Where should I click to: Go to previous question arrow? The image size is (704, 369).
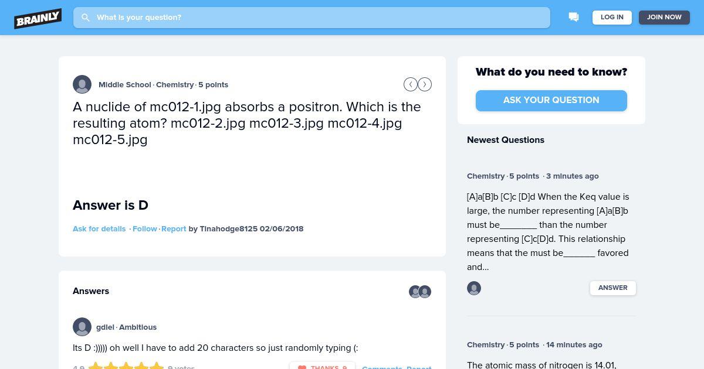point(411,84)
